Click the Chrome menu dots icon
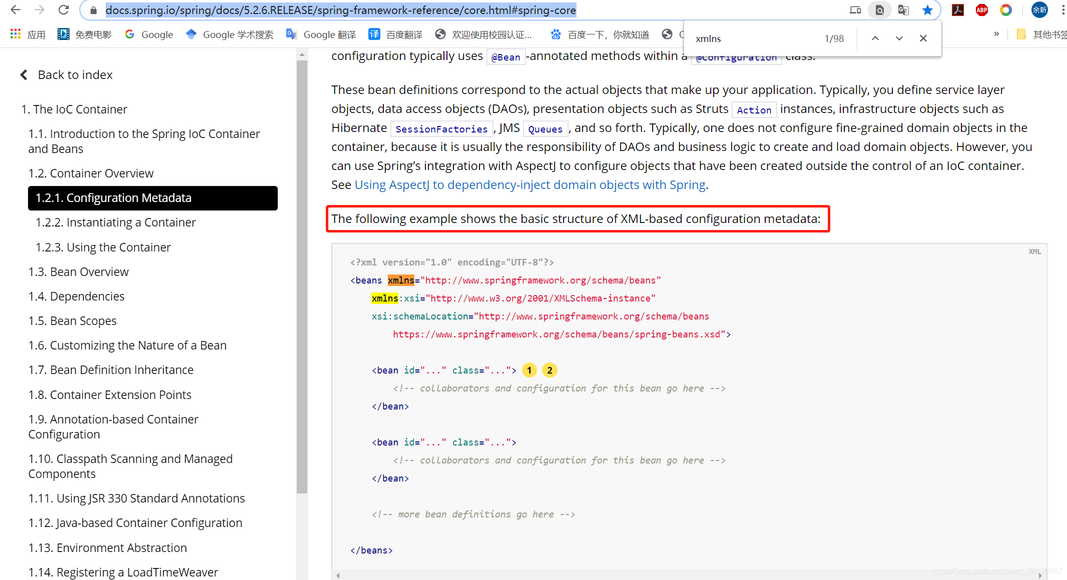The width and height of the screenshot is (1067, 580). click(1061, 10)
